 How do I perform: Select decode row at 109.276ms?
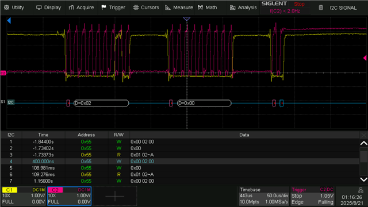(x=180, y=175)
